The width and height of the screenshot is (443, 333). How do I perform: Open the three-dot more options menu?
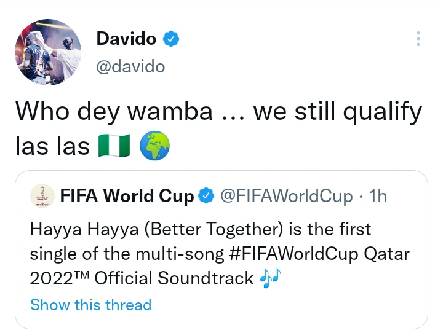pos(418,39)
